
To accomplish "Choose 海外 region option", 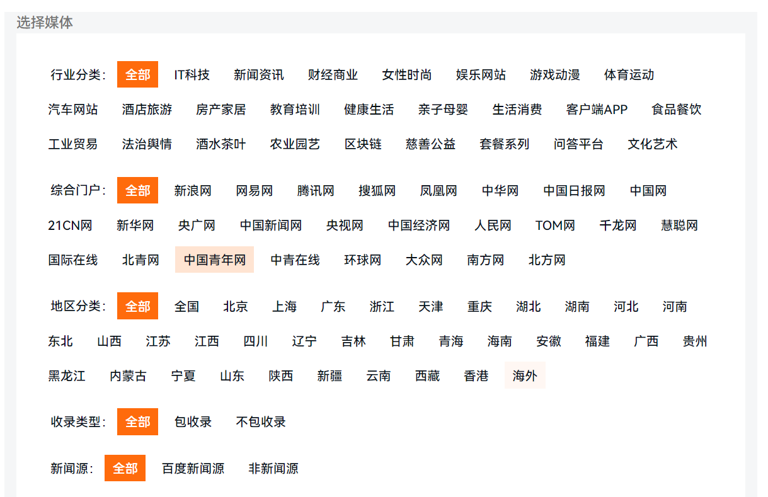I will click(x=525, y=375).
